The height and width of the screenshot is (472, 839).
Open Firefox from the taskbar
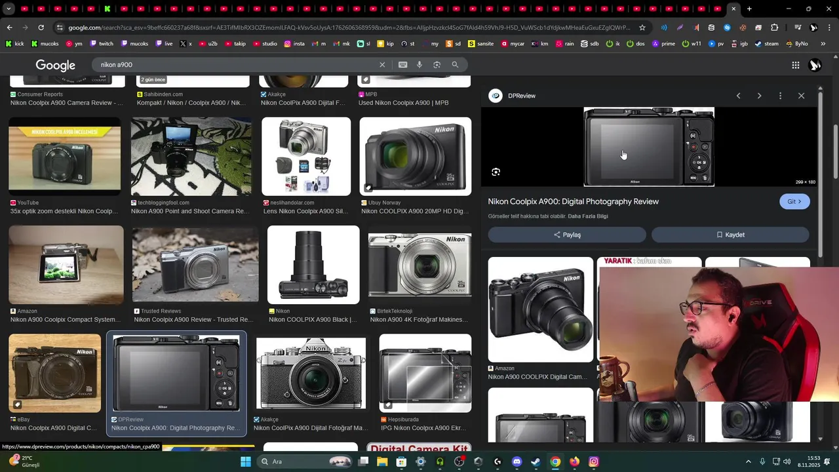(574, 462)
